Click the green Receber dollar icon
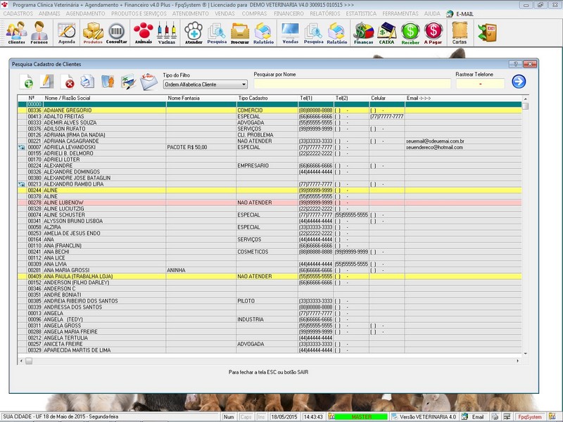563x422 pixels. point(410,32)
